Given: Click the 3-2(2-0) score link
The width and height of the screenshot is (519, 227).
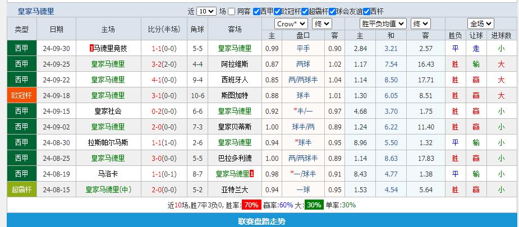Looking at the screenshot, I should [x=166, y=64].
